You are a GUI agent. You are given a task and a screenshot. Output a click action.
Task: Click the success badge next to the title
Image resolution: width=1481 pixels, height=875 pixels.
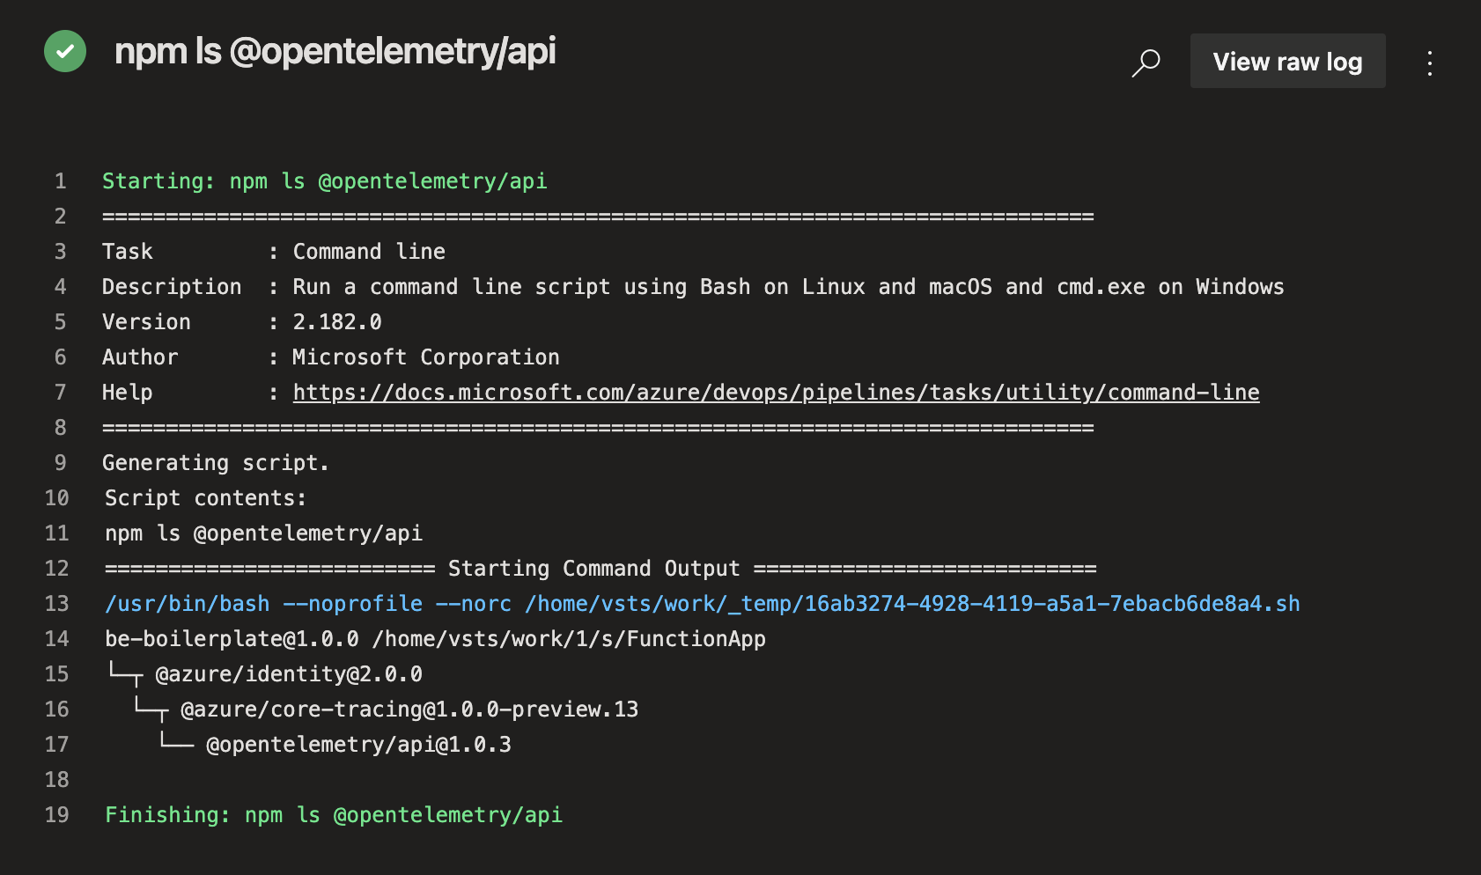point(64,52)
